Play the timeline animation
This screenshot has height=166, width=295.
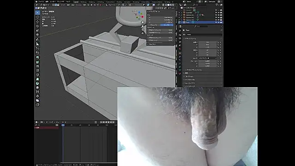109,122
